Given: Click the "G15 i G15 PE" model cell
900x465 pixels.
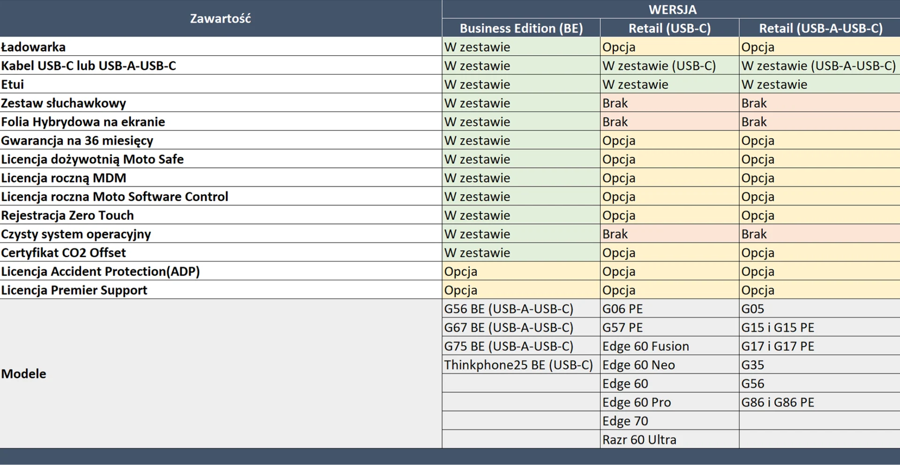Looking at the screenshot, I should [820, 328].
